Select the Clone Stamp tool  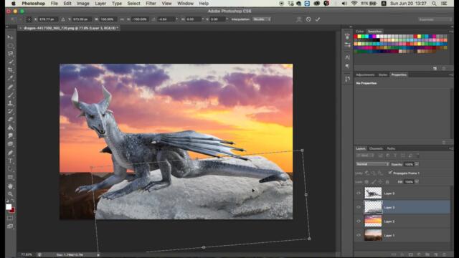pos(10,103)
